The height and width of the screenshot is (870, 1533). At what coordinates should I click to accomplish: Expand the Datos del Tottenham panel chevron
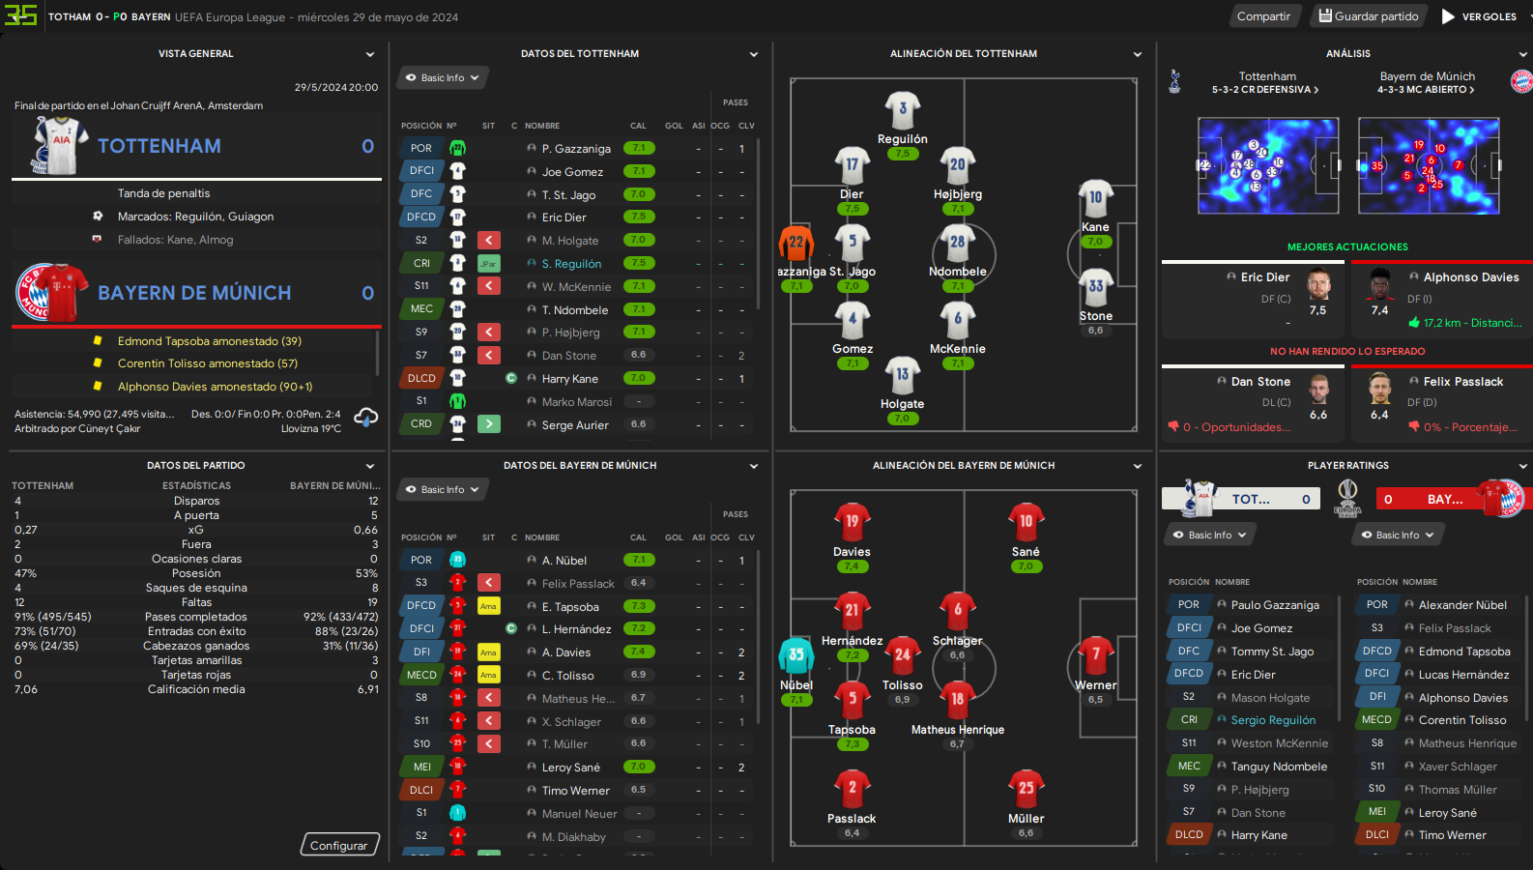coord(754,54)
